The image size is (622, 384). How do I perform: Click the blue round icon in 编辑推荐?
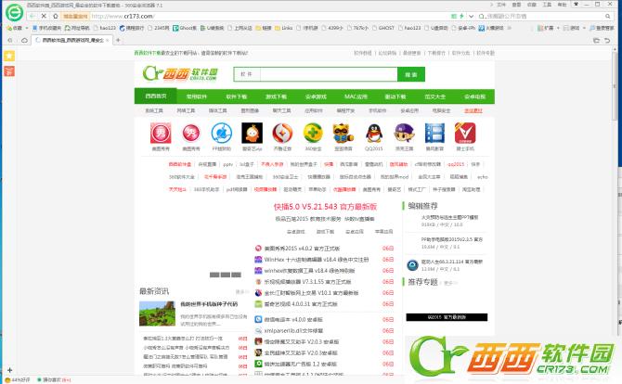click(412, 265)
